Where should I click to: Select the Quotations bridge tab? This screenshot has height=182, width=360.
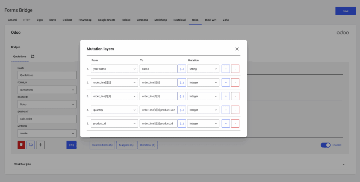(20, 56)
